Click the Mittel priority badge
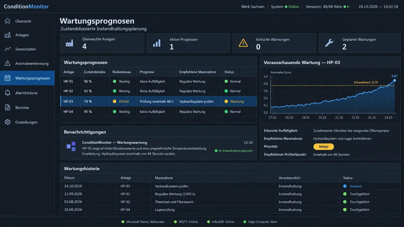 pyautogui.click(x=323, y=147)
